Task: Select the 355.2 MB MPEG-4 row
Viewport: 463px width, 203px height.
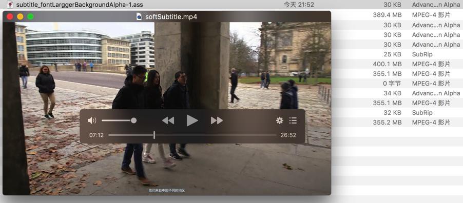Action: tap(397, 122)
